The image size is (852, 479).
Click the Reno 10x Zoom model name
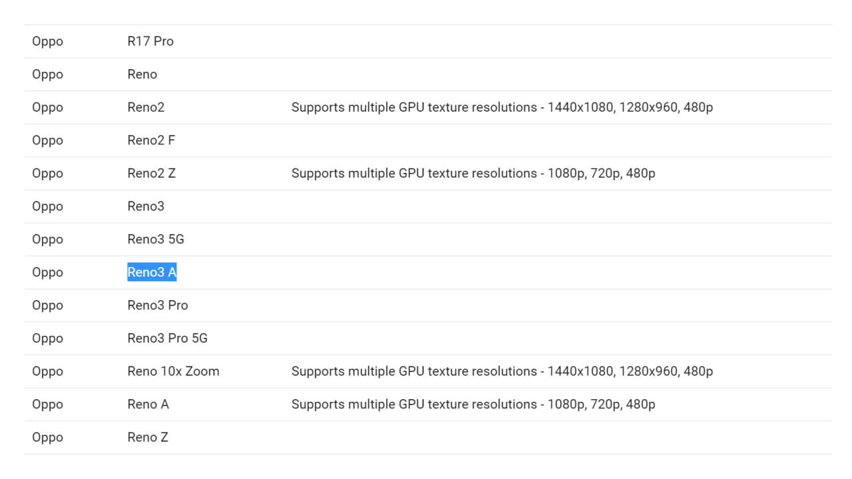[x=173, y=371]
